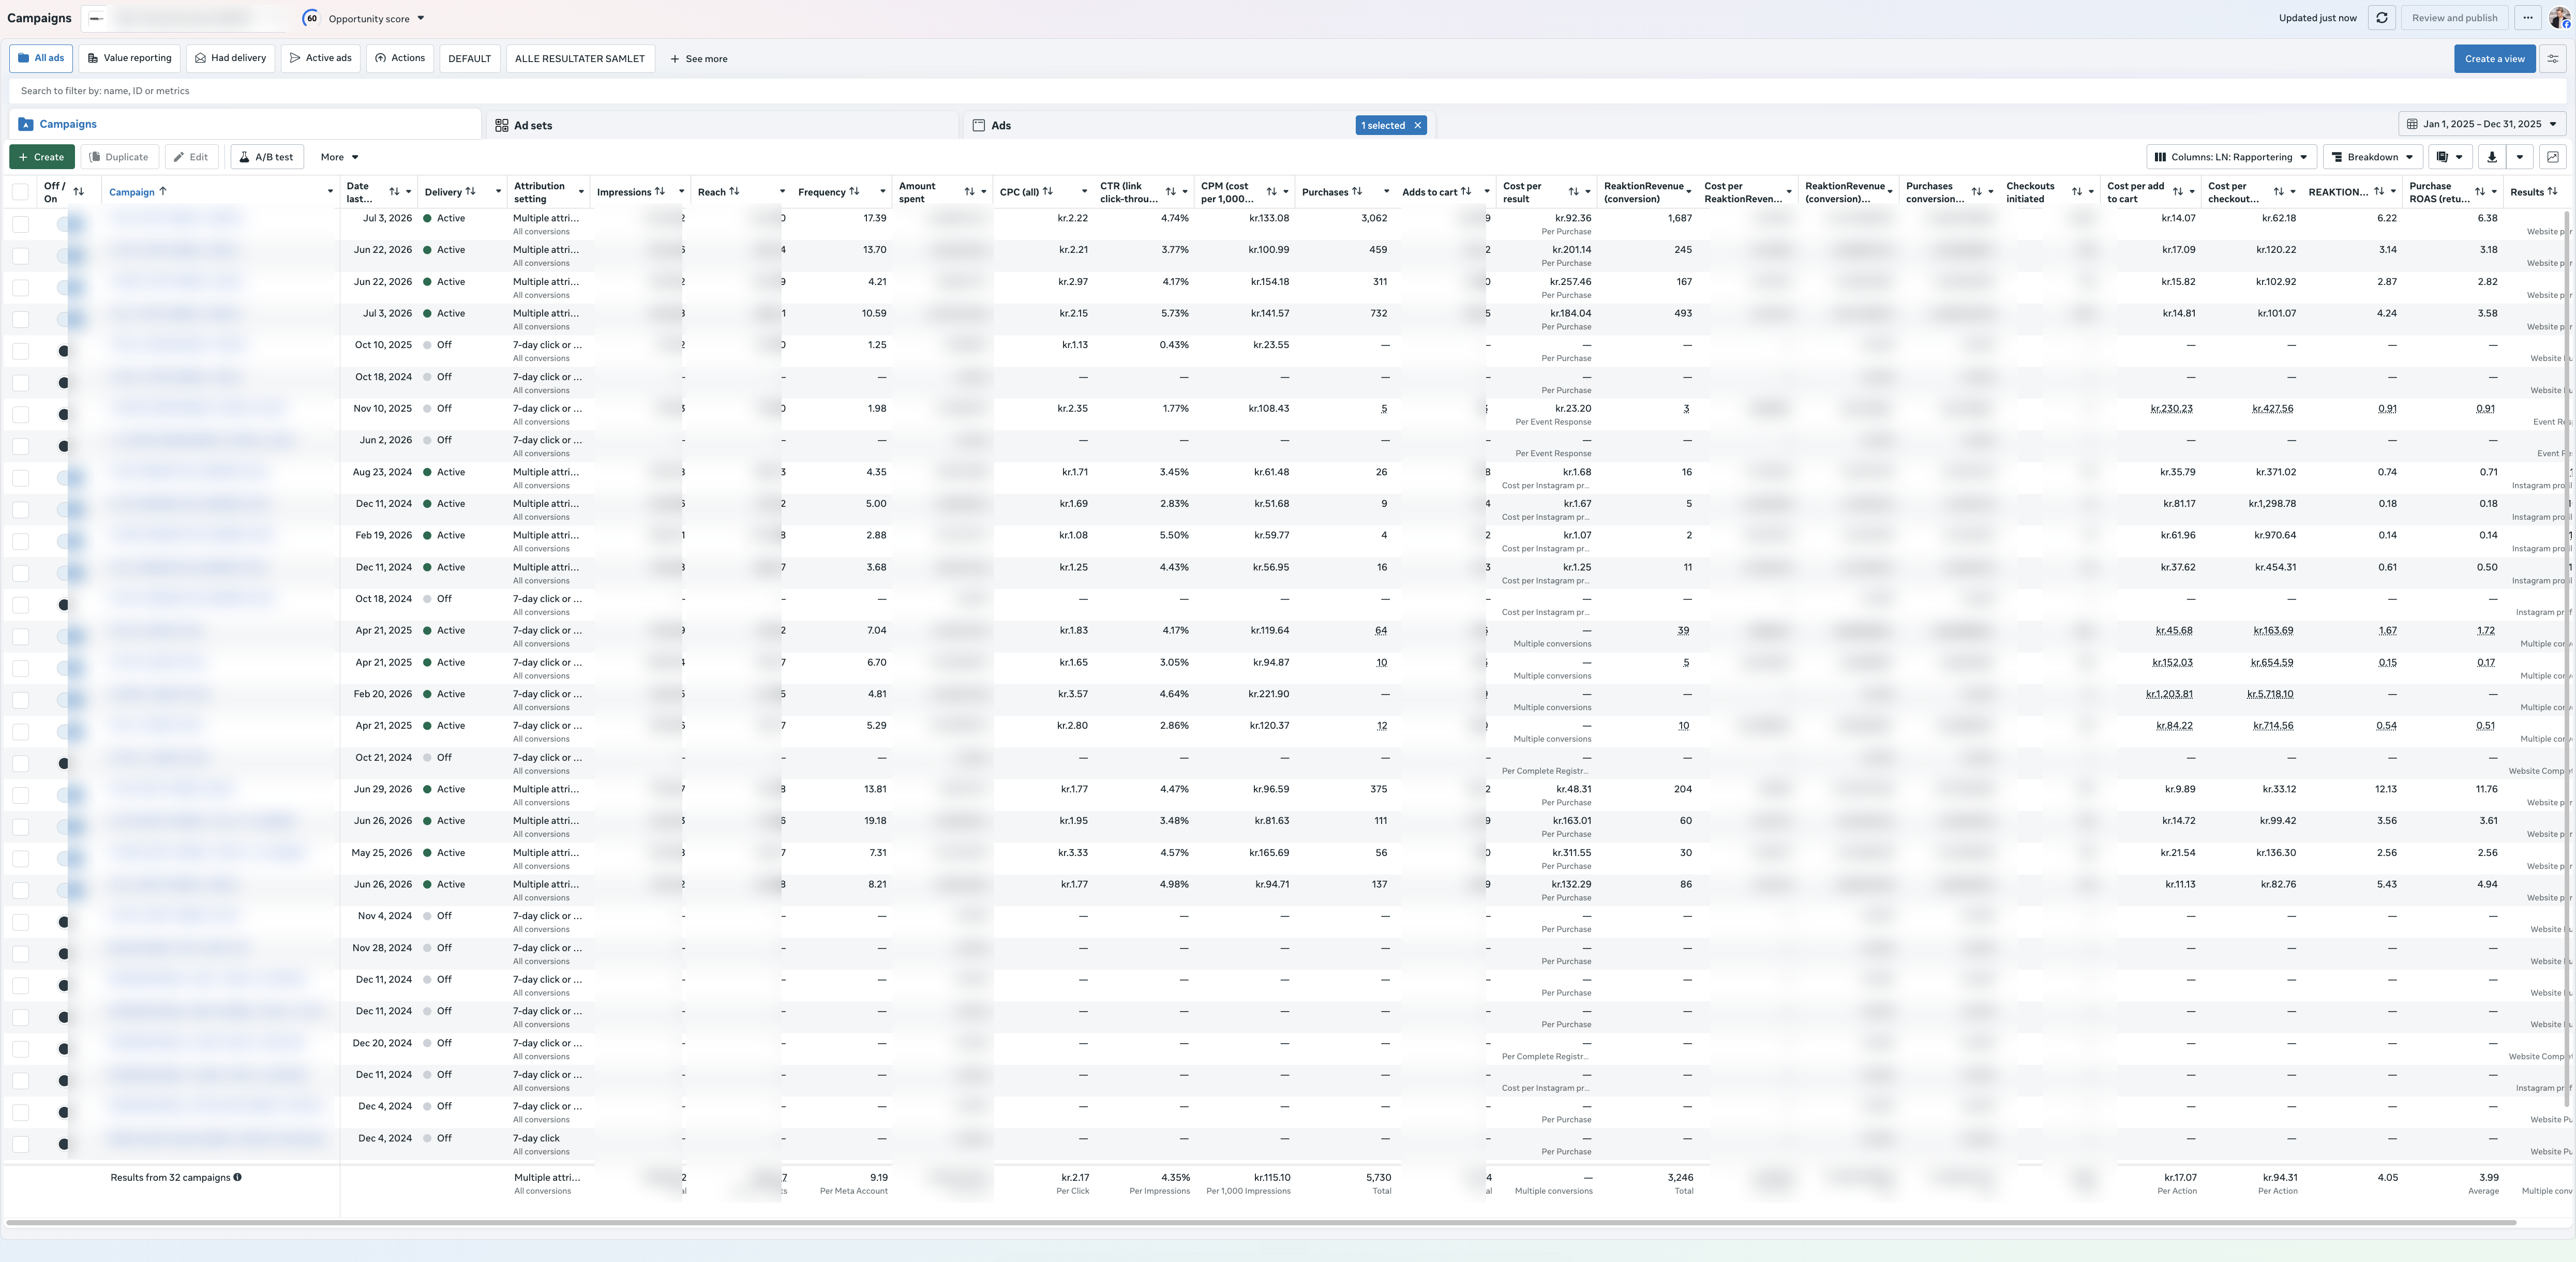Sort the Delivery column arrows
Screen dimensions: 2576x1262
pos(470,192)
